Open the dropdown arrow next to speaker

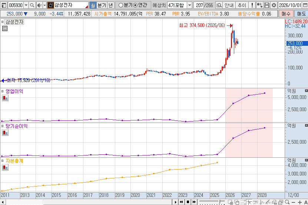(44, 5)
